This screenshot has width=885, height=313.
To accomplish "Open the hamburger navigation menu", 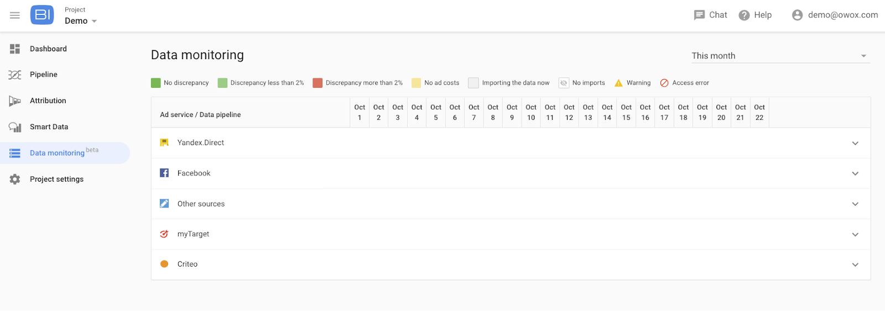I will click(x=15, y=15).
